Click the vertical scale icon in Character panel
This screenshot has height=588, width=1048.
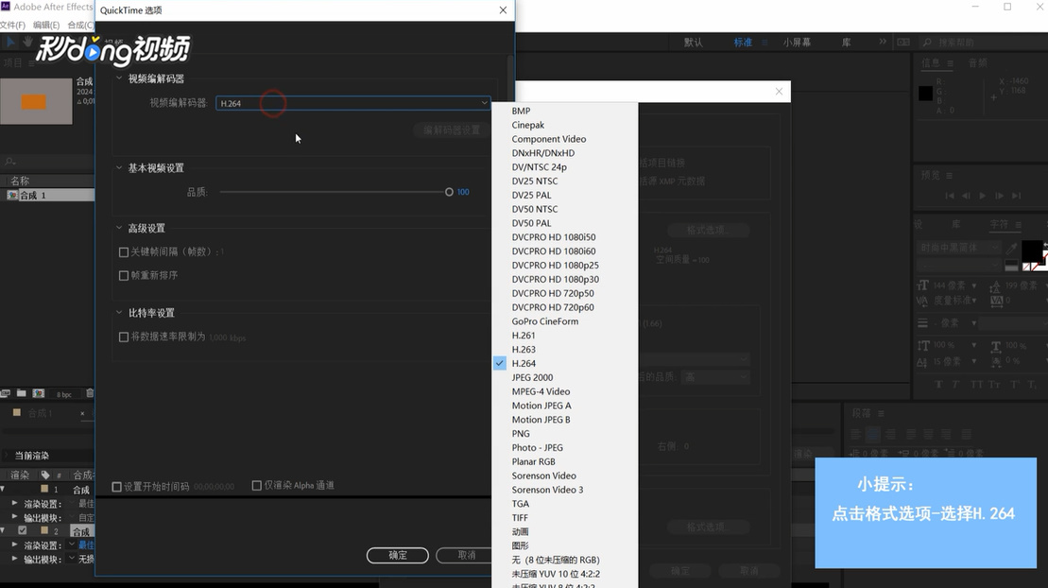[x=923, y=345]
